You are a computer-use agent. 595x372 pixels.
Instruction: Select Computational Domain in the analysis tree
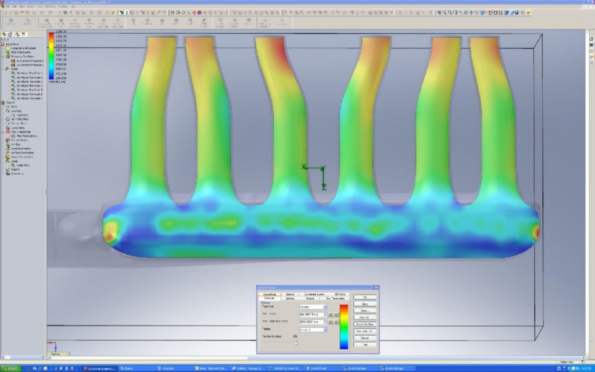(22, 48)
